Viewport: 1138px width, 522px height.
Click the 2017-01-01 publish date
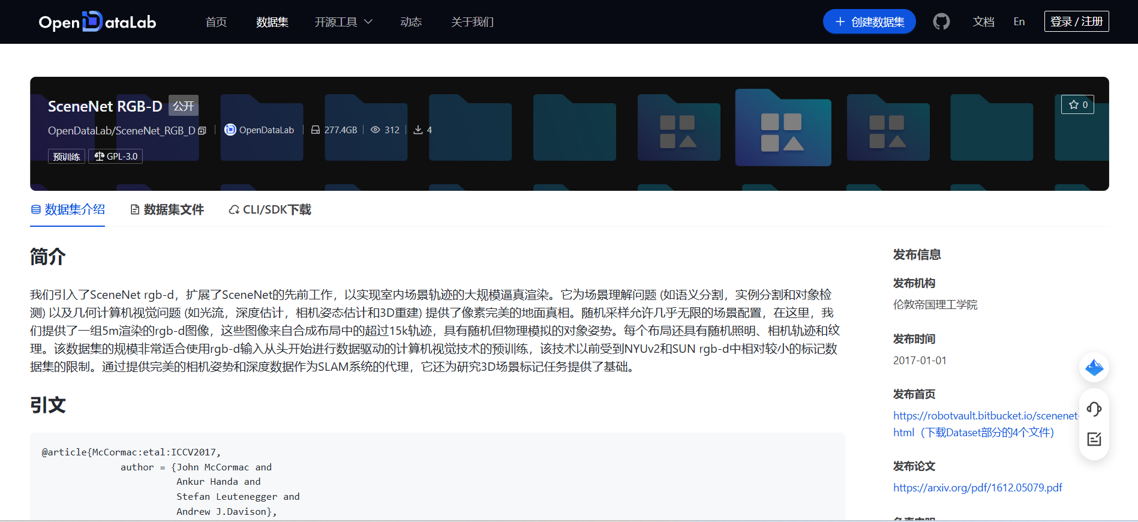pos(920,361)
